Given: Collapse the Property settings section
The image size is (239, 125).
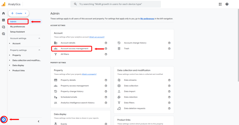Looking at the screenshot, I should click(39, 50).
